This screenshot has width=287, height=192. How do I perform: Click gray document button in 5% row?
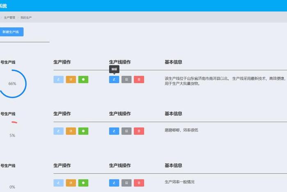(x=126, y=131)
